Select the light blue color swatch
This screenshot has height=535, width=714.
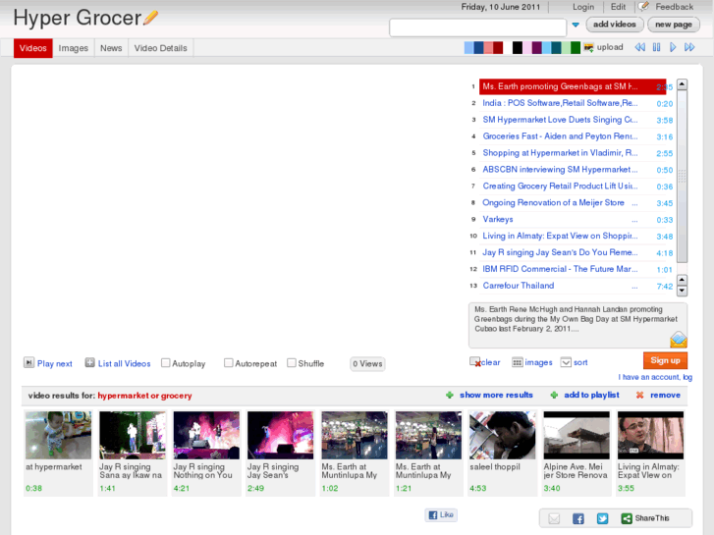[468, 48]
